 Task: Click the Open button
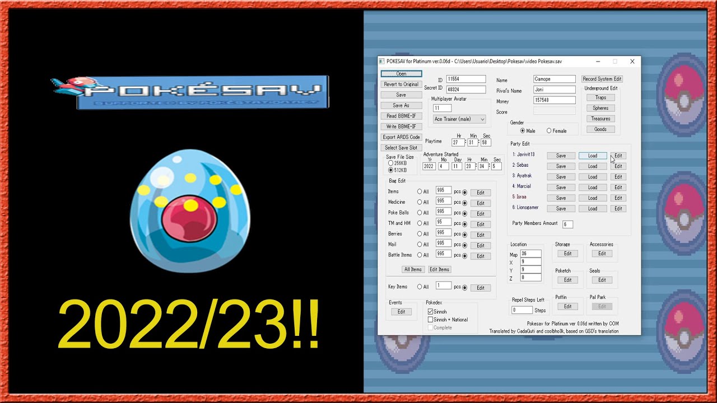pos(401,74)
